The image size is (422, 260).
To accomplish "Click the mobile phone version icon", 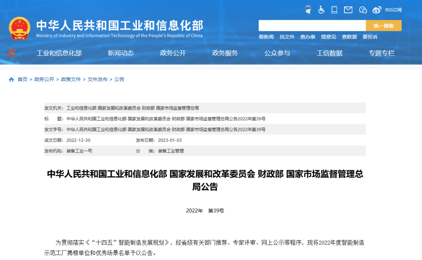I will (x=334, y=10).
